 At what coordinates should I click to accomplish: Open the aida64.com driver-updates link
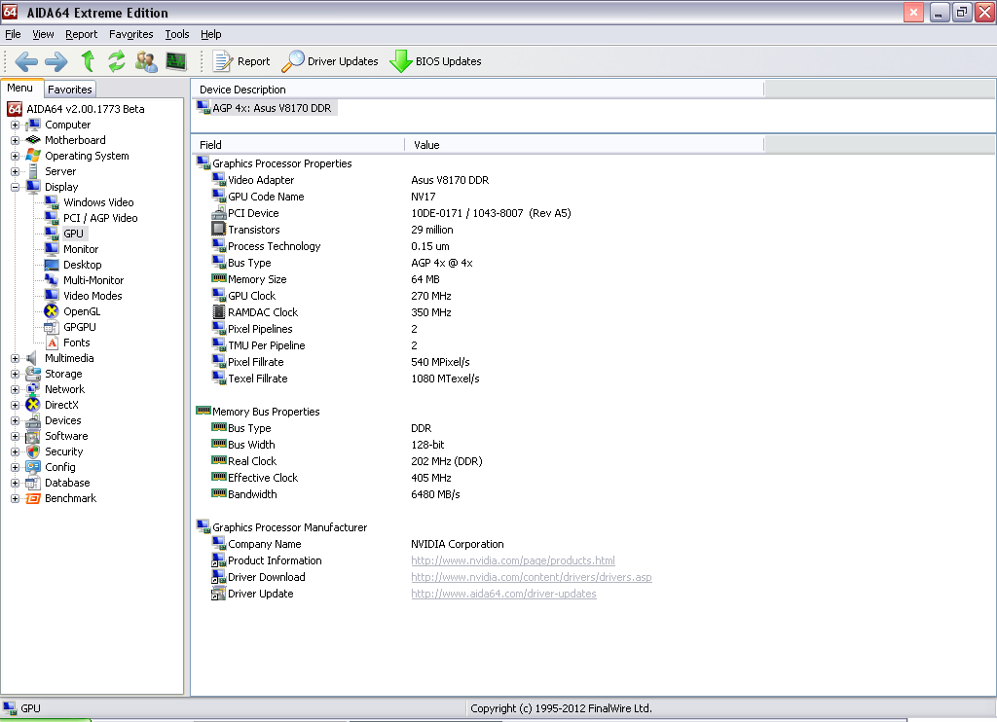(x=503, y=594)
